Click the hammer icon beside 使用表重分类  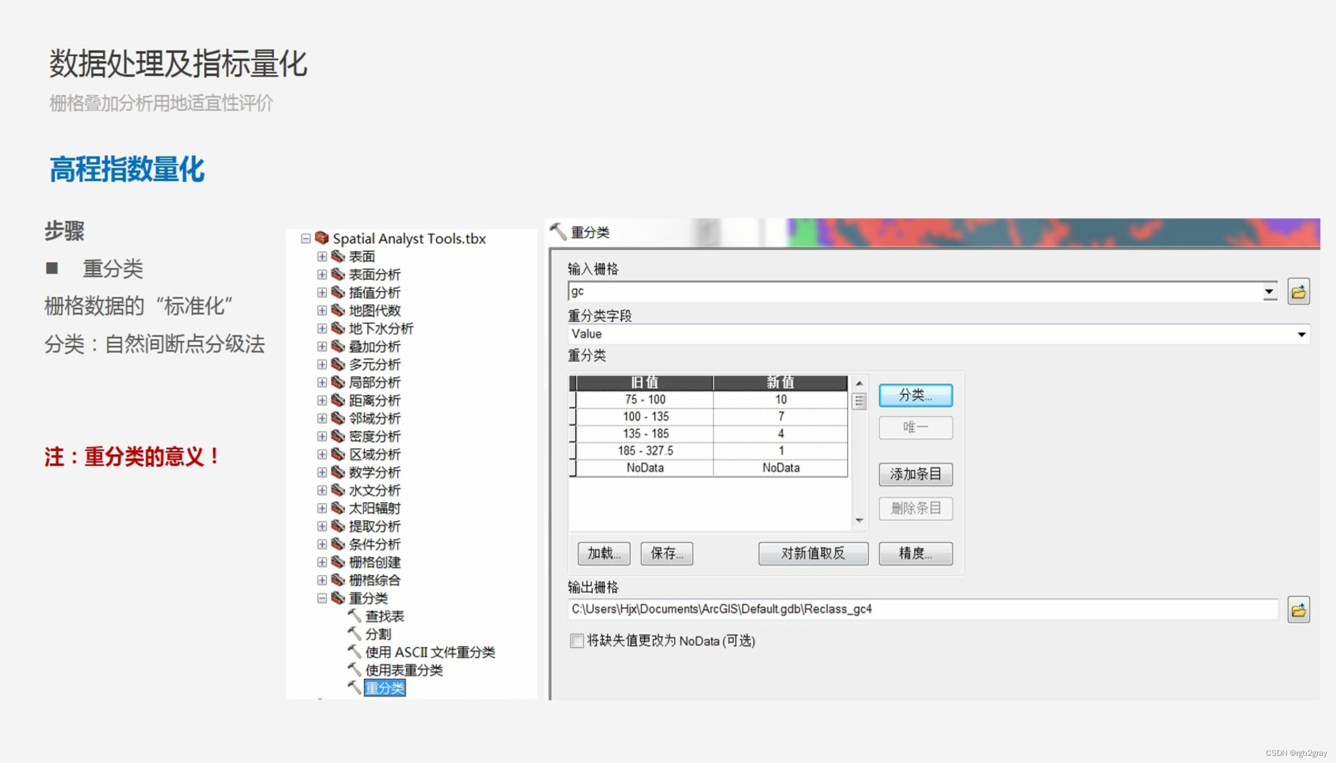355,669
